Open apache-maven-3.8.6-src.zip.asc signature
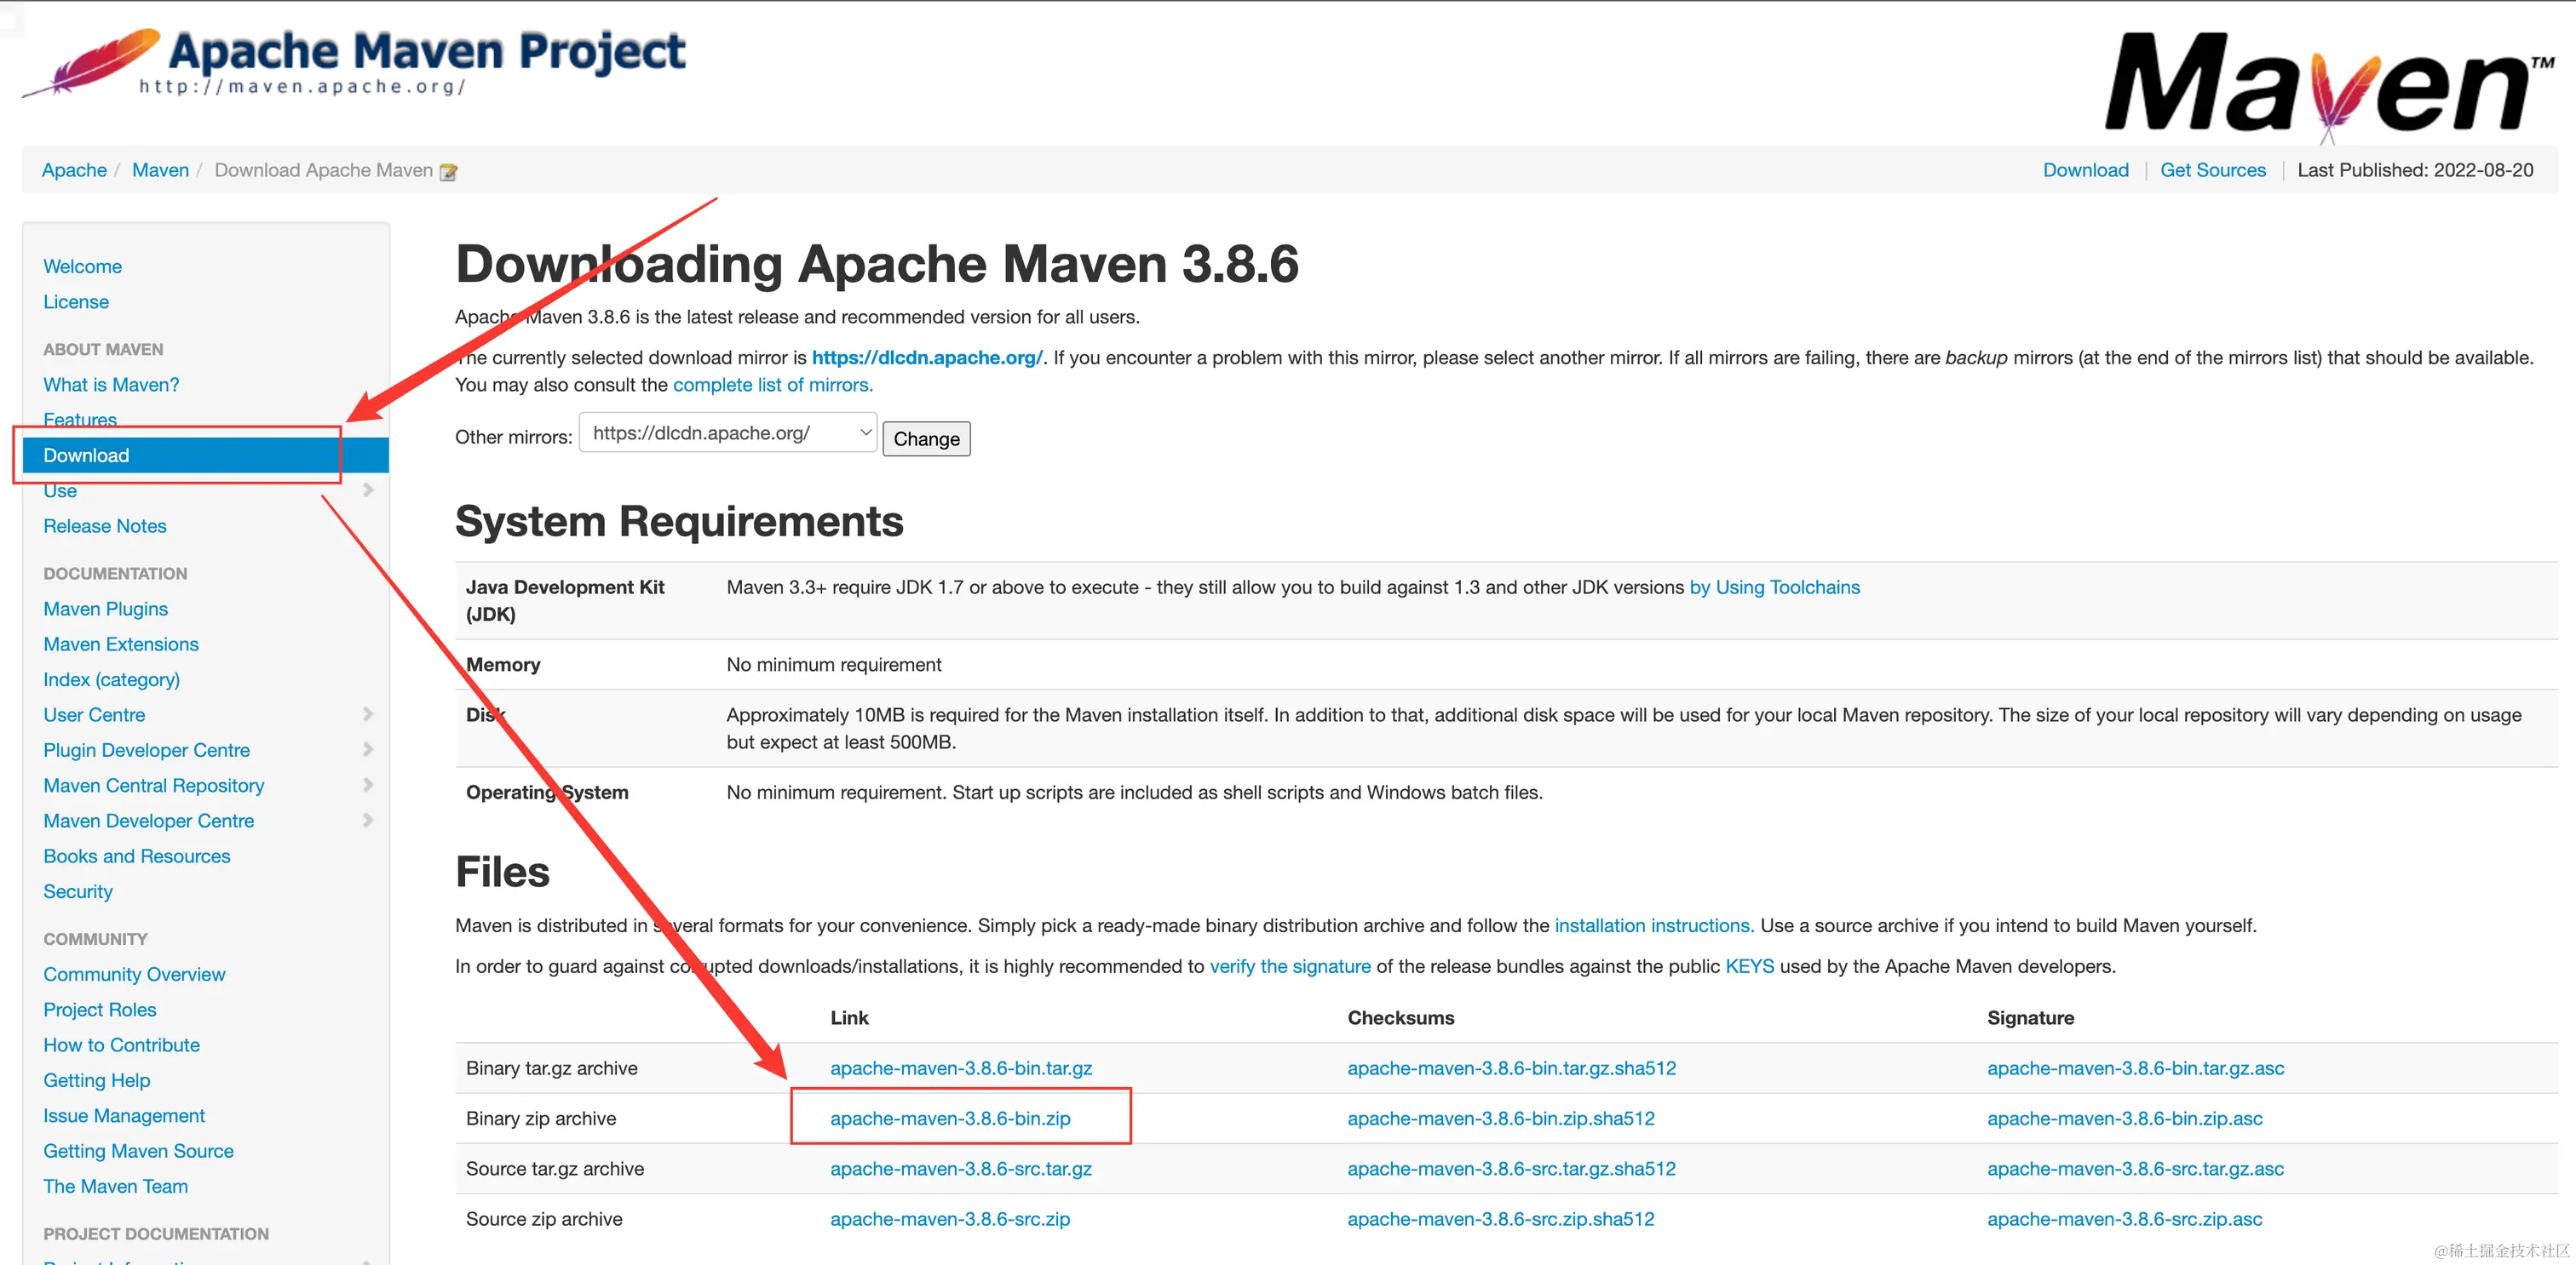 (x=2124, y=1219)
